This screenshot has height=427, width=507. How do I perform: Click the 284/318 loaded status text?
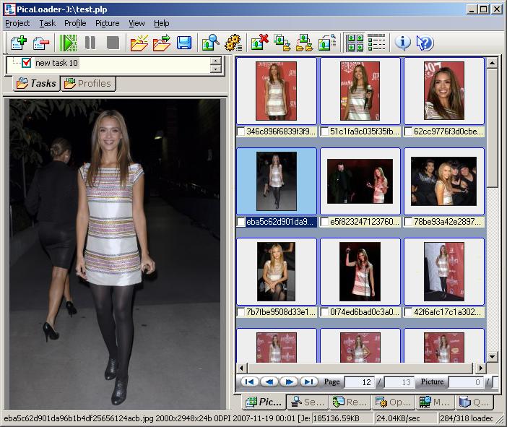click(x=467, y=418)
